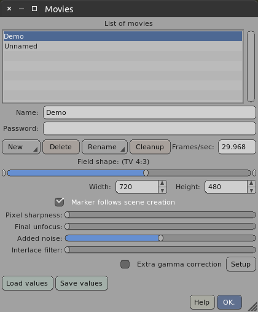Image resolution: width=258 pixels, height=312 pixels.
Task: Open the New button dropdown
Action: point(21,147)
